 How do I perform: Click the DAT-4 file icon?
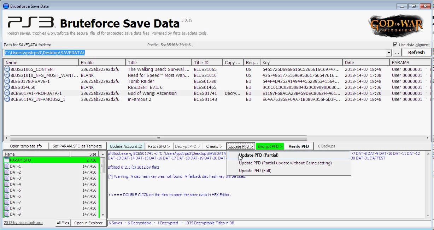coord(7,184)
